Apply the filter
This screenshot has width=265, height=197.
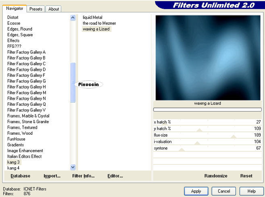[x=196, y=191]
